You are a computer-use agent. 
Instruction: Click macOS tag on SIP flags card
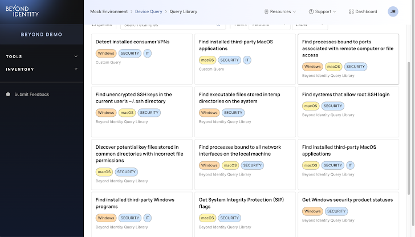207,218
